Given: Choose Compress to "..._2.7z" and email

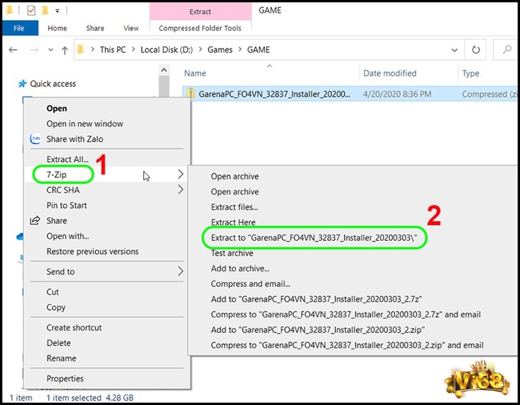Looking at the screenshot, I should 346,314.
